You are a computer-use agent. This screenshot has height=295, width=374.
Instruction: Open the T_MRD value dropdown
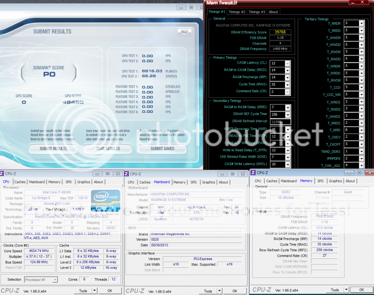pos(361,130)
